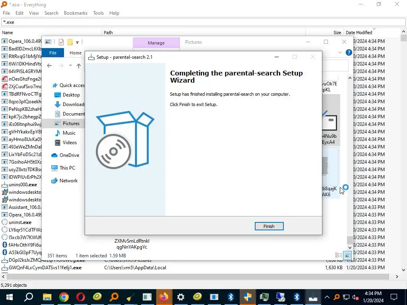Minimize the parental-search Setup dialog
The height and width of the screenshot is (305, 407).
277,57
